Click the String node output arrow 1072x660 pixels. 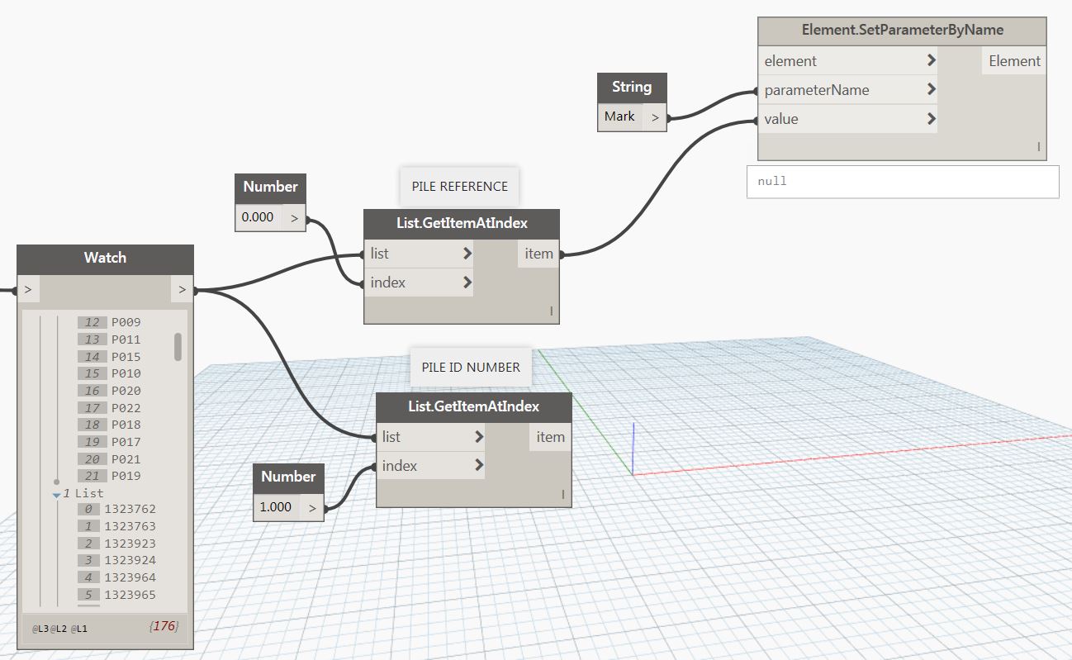(655, 117)
